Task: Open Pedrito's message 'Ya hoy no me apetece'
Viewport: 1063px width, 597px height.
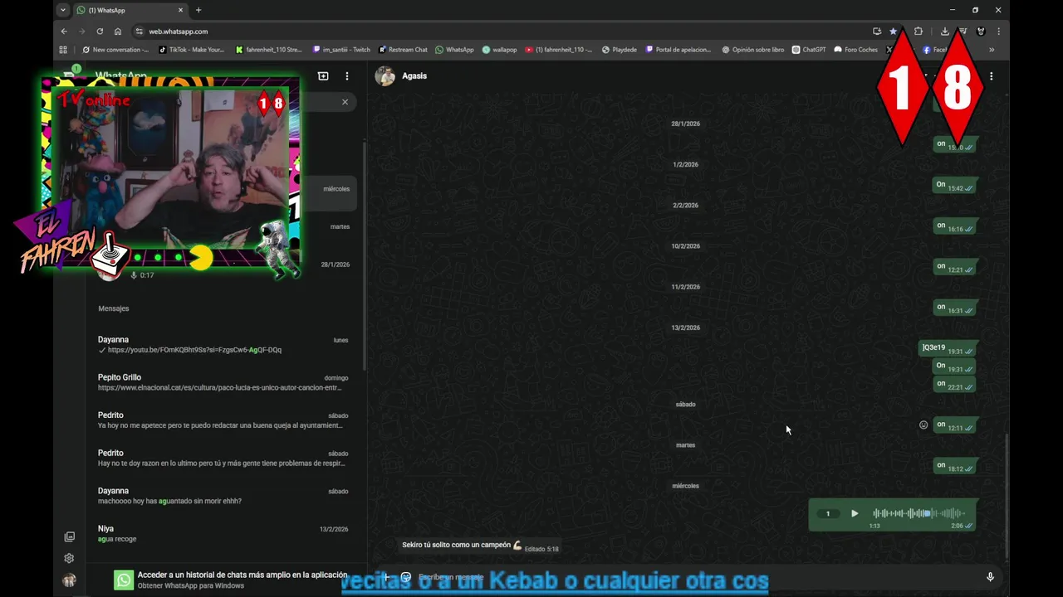Action: (223, 420)
